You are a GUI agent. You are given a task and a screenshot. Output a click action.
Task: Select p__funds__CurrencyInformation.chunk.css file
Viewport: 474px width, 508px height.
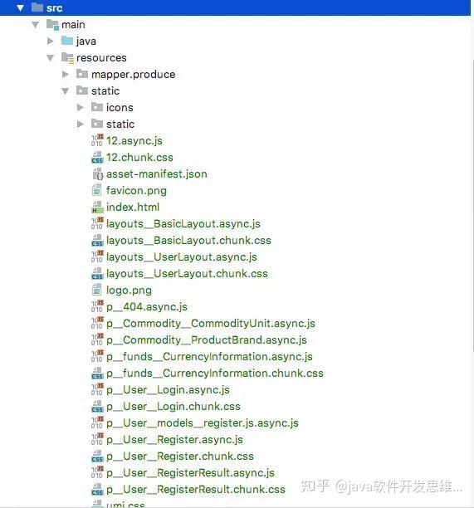[215, 373]
